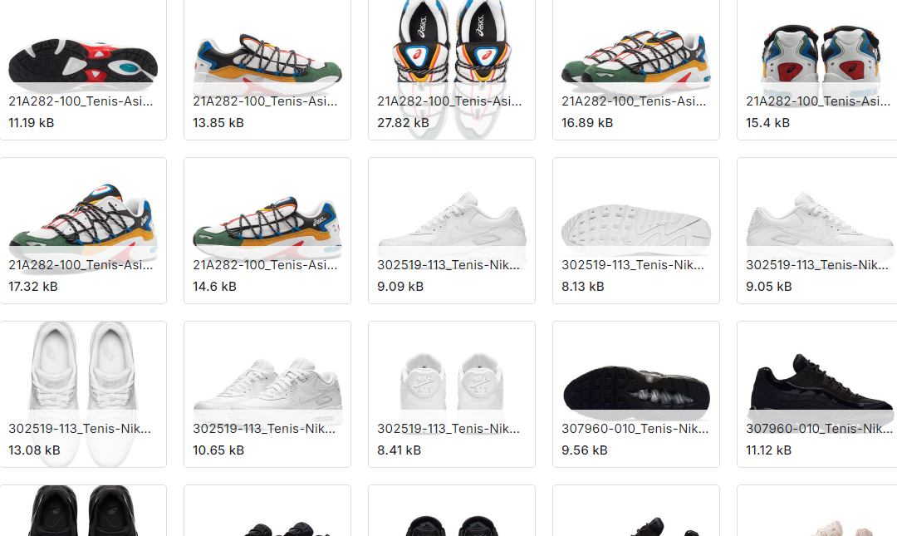Viewport: 897px width, 536px height.
Task: Open the 8.13 kB white Nike sole image
Action: point(636,230)
